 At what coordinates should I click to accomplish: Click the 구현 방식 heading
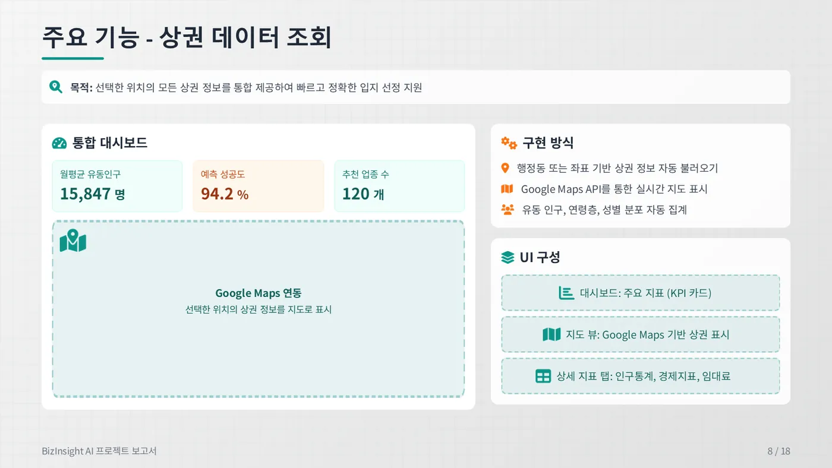coord(548,143)
